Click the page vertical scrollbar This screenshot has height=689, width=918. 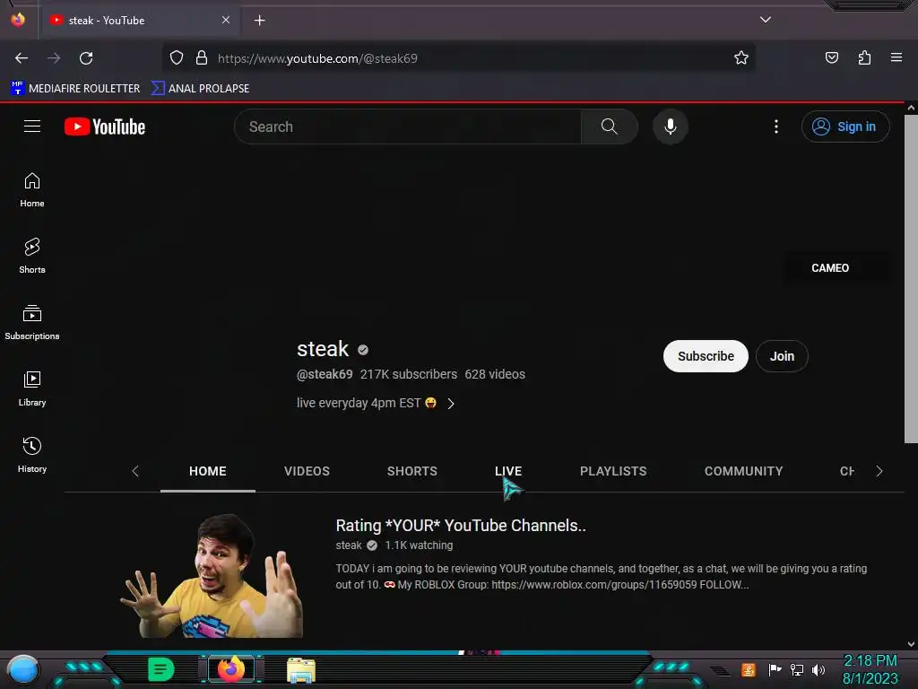911,279
